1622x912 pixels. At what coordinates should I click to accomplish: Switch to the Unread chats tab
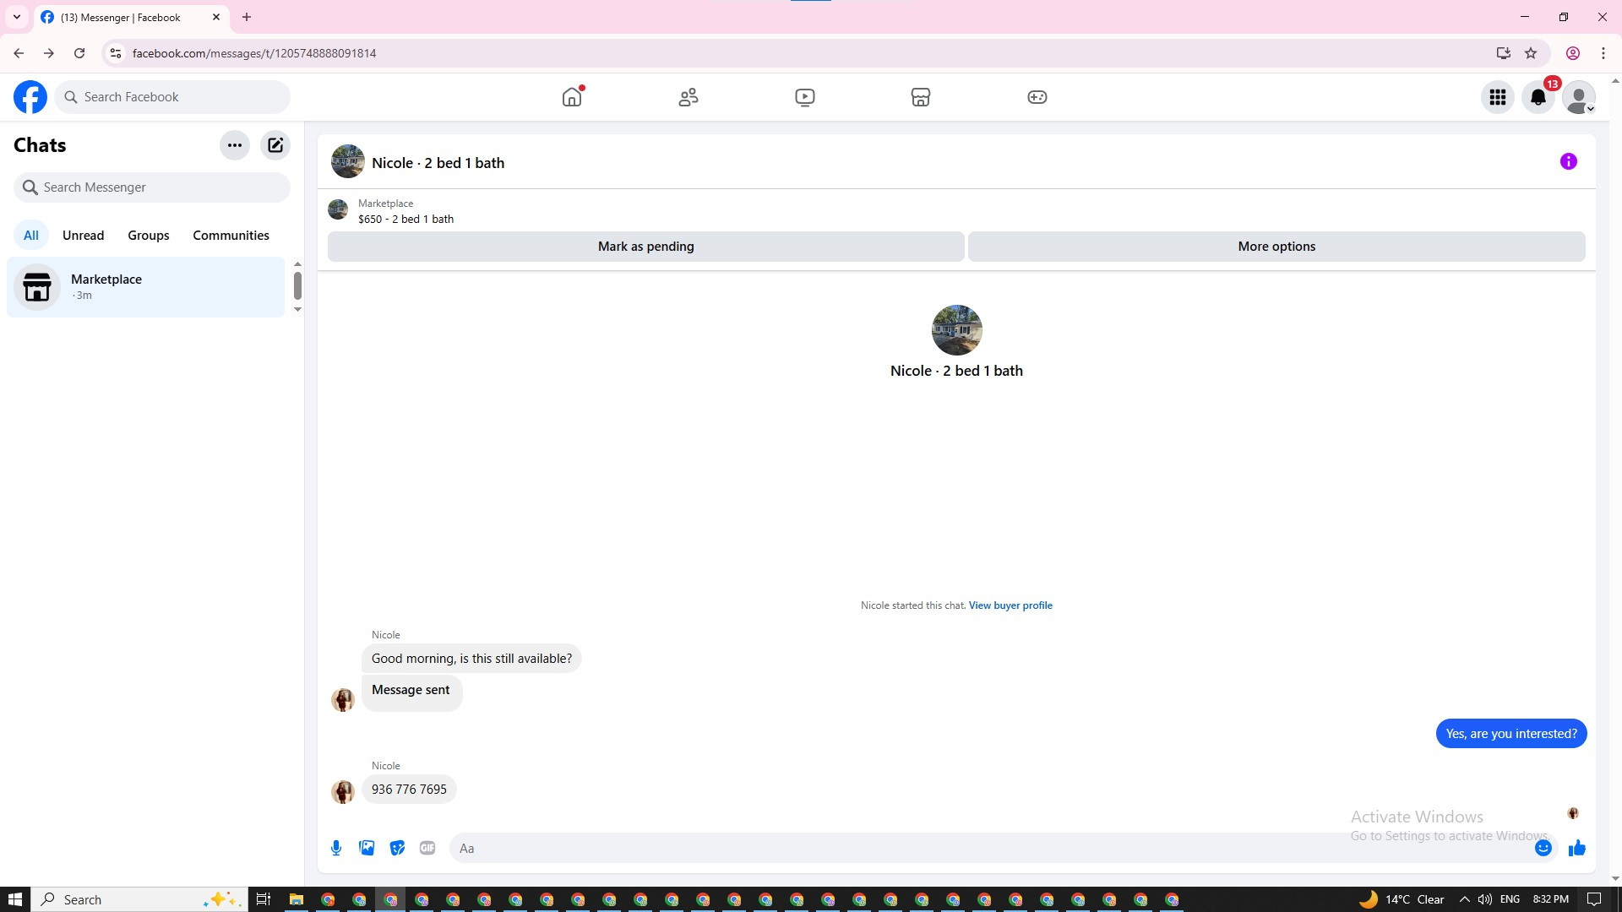pos(83,236)
